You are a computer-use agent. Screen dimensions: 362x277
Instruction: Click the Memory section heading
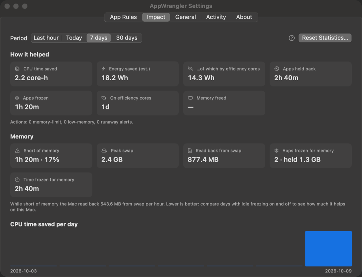click(22, 137)
